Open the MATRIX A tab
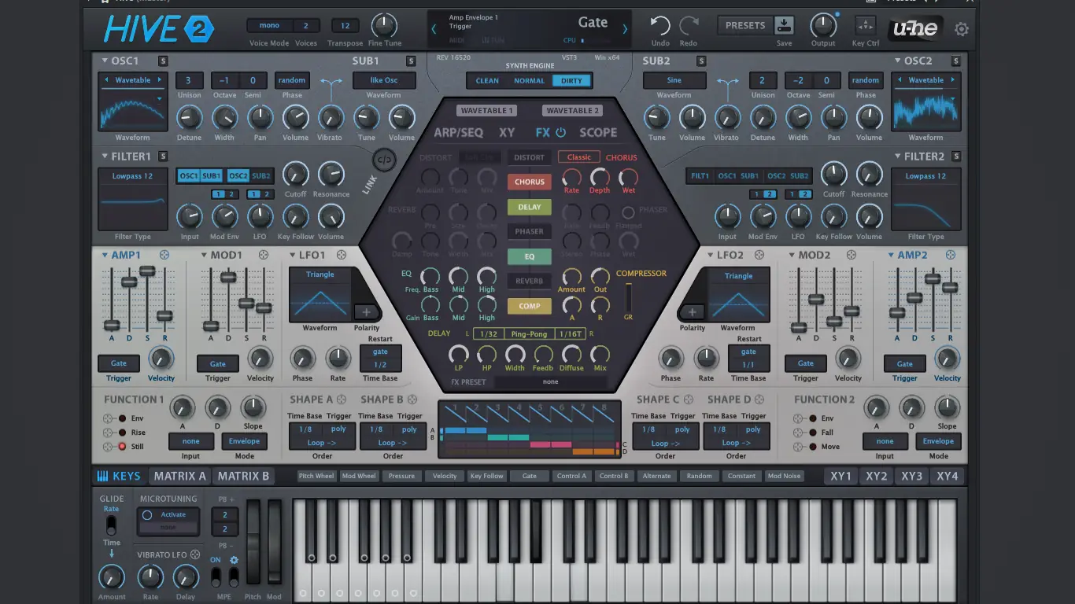The height and width of the screenshot is (604, 1075). [180, 476]
